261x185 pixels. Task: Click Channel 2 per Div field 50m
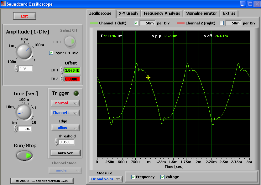(233, 23)
